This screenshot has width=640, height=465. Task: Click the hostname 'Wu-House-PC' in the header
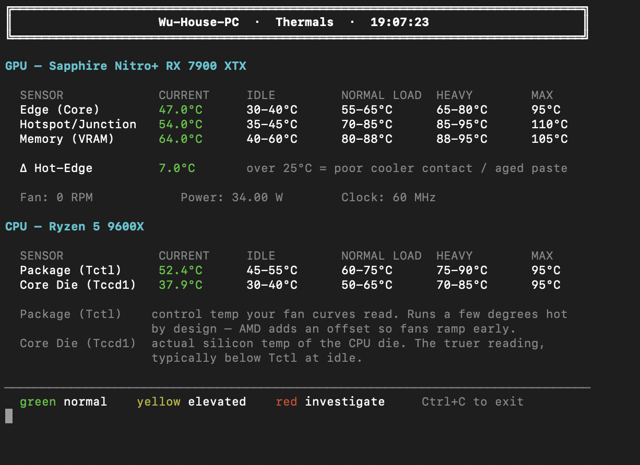tap(199, 22)
